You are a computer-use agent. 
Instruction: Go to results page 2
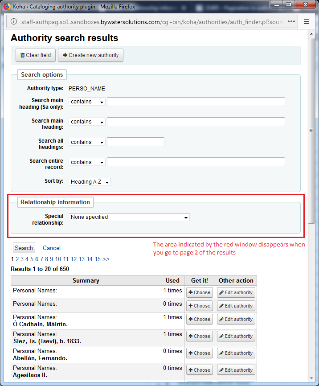click(x=17, y=259)
